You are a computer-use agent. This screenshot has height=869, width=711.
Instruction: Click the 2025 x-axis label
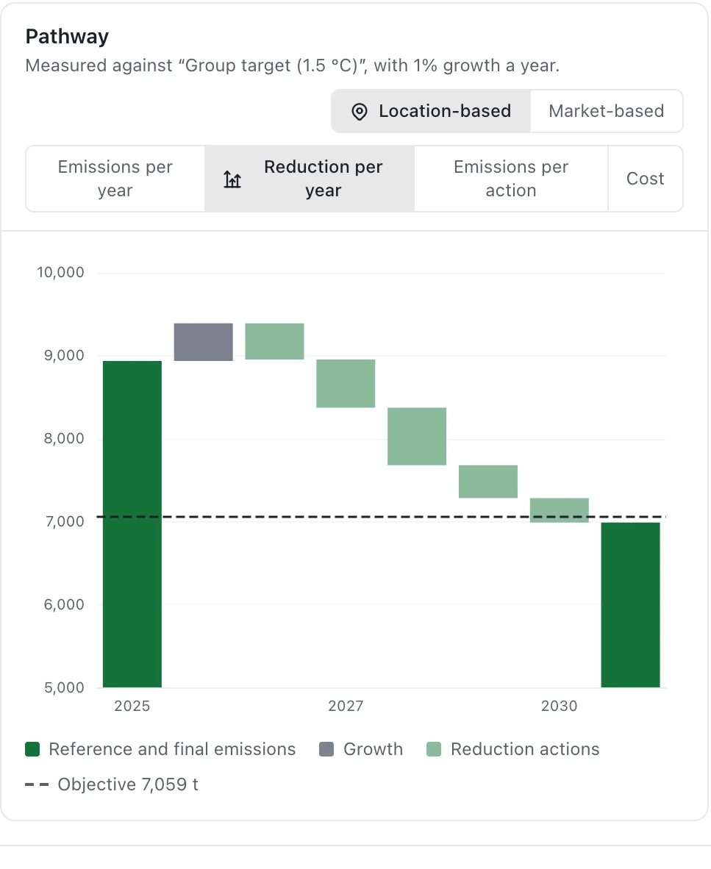[x=132, y=706]
